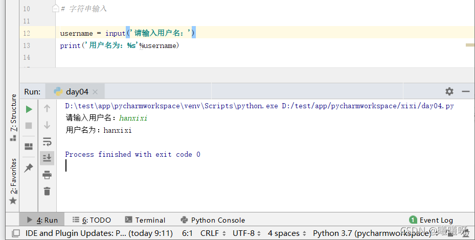This screenshot has height=240, width=475.
Task: Open the 6: TODO tool window
Action: [x=92, y=220]
